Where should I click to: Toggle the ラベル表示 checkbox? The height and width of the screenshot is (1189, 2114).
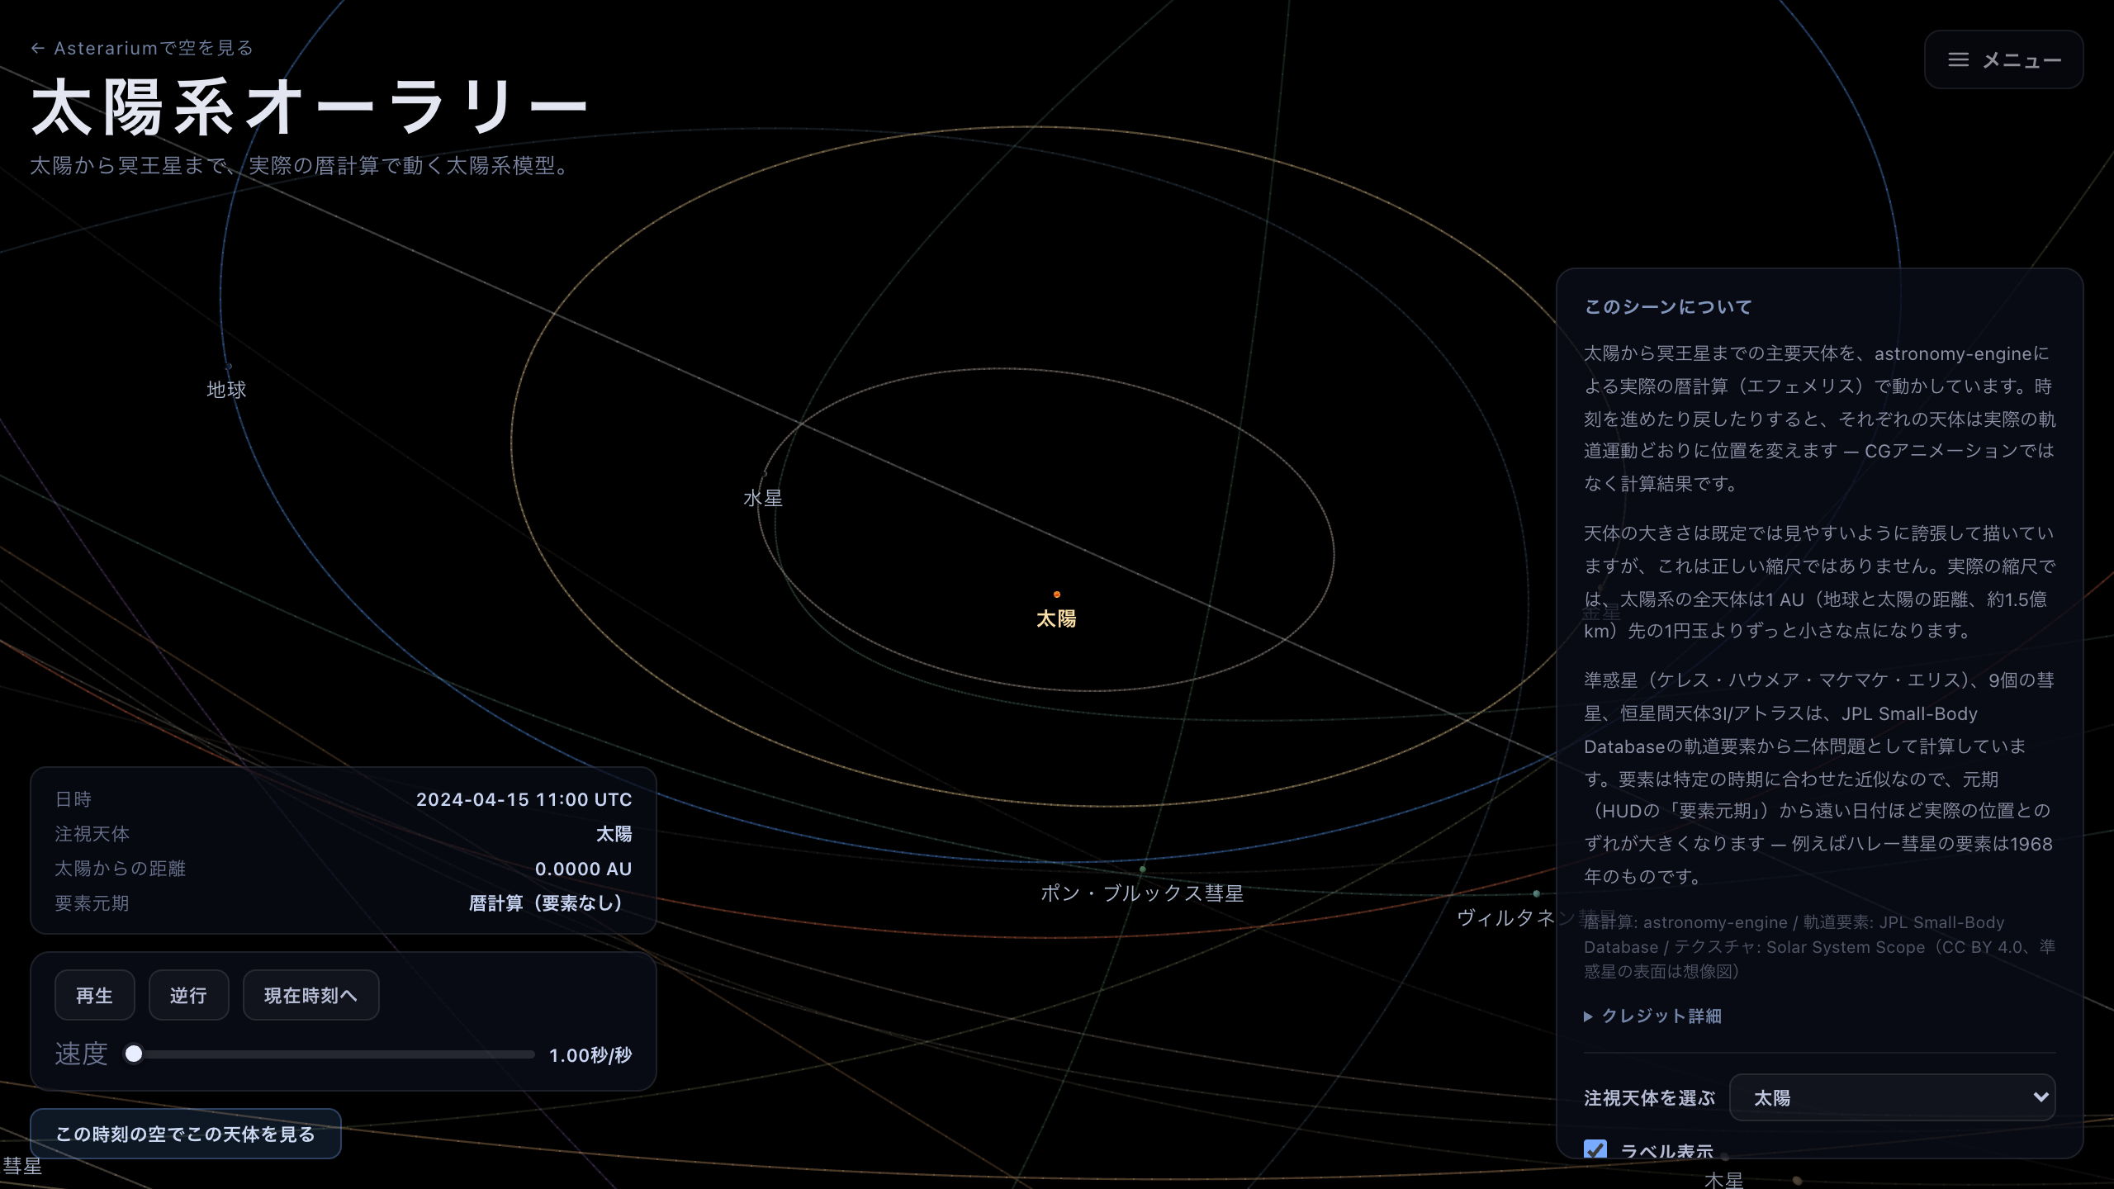1595,1149
